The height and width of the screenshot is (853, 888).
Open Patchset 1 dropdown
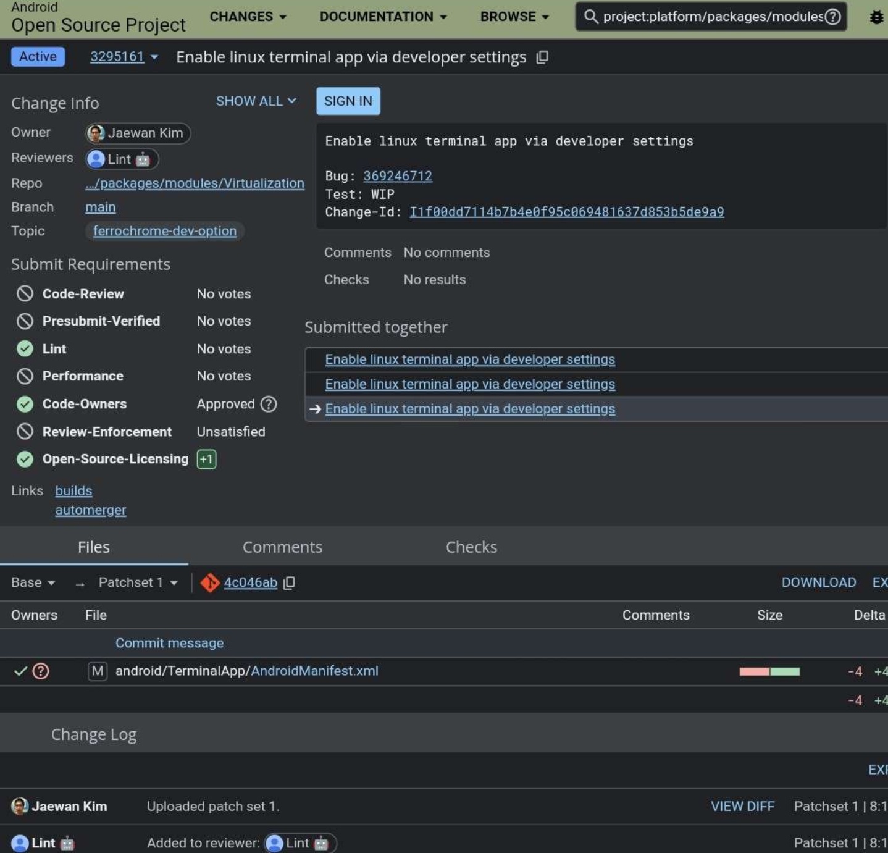click(x=138, y=582)
